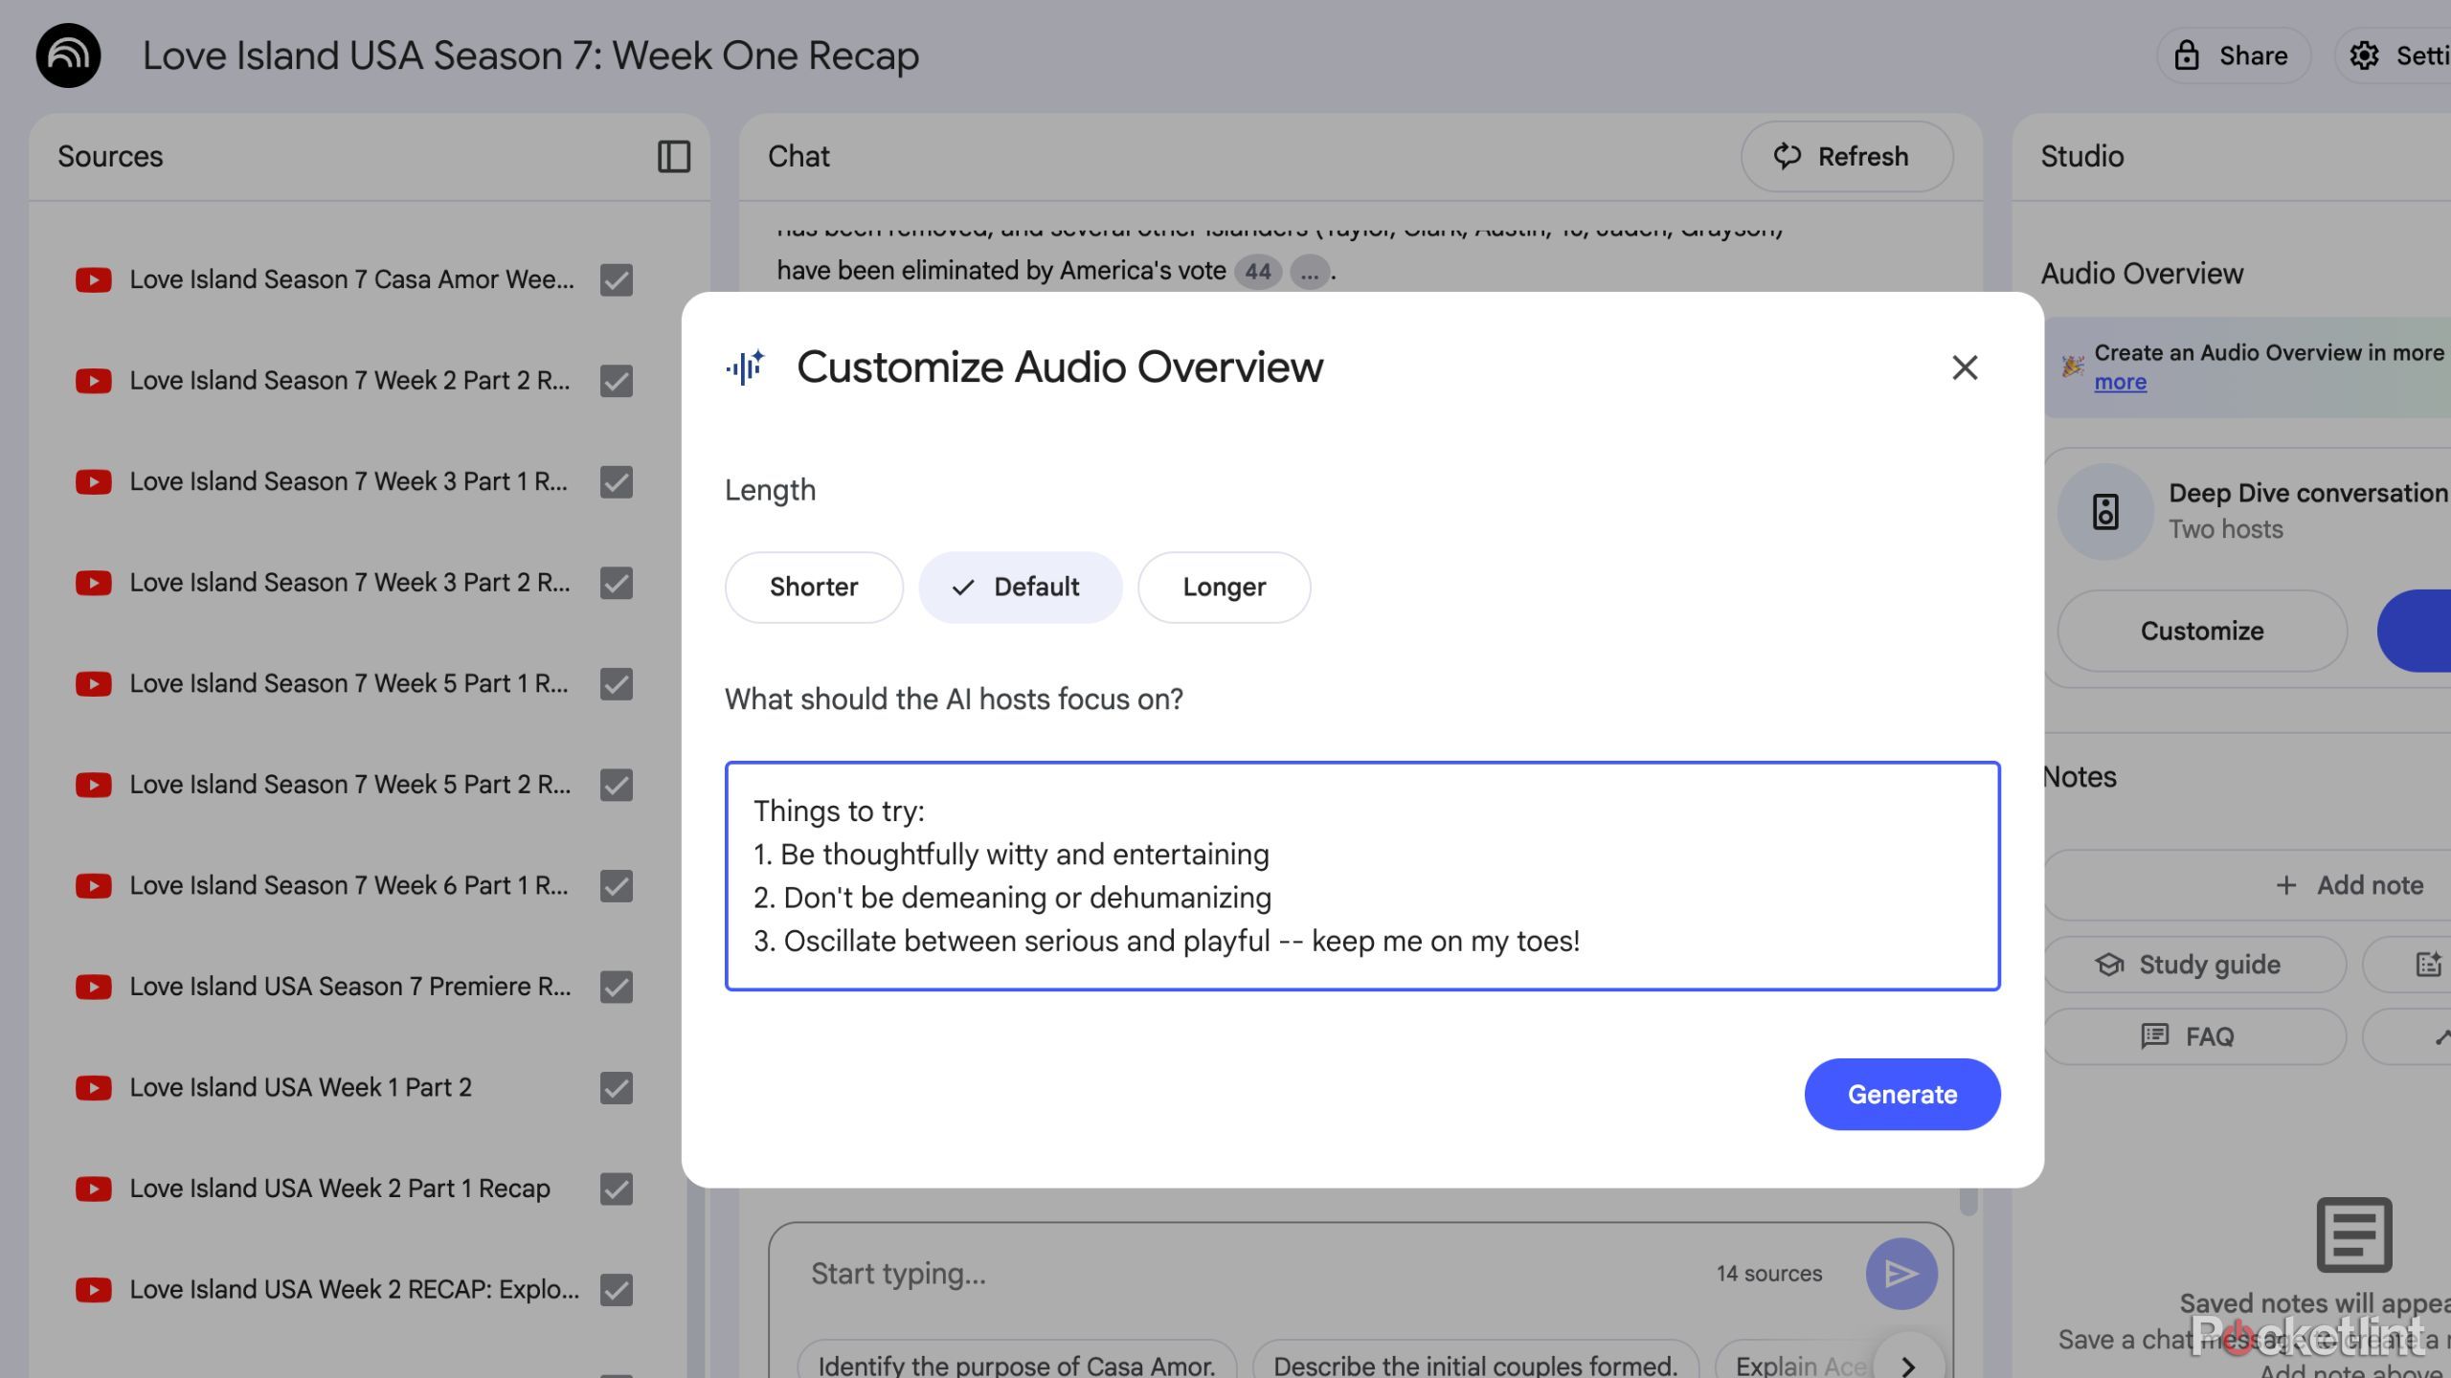The image size is (2451, 1378).
Task: Click YouTube icon for Week 2 RECAP: Explo...
Action: tap(93, 1290)
